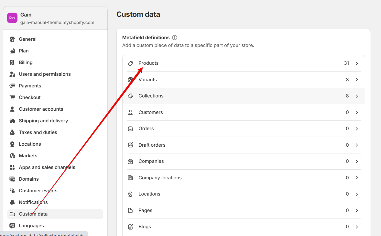Expand the Products row chevron
The height and width of the screenshot is (236, 381).
point(357,63)
